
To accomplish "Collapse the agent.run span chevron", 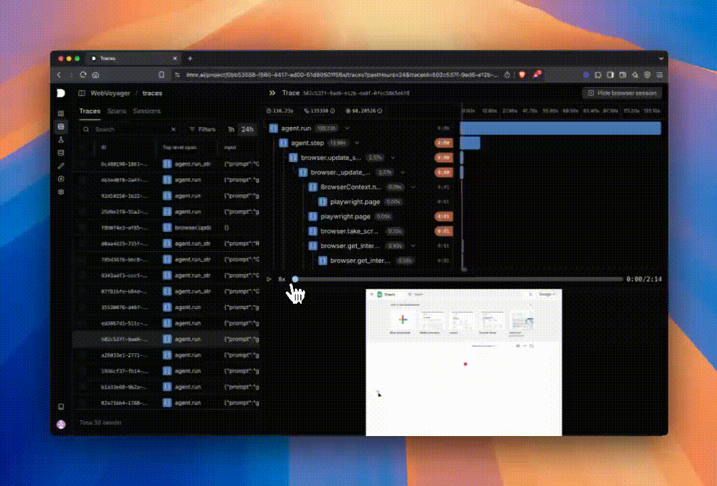I will pos(348,128).
